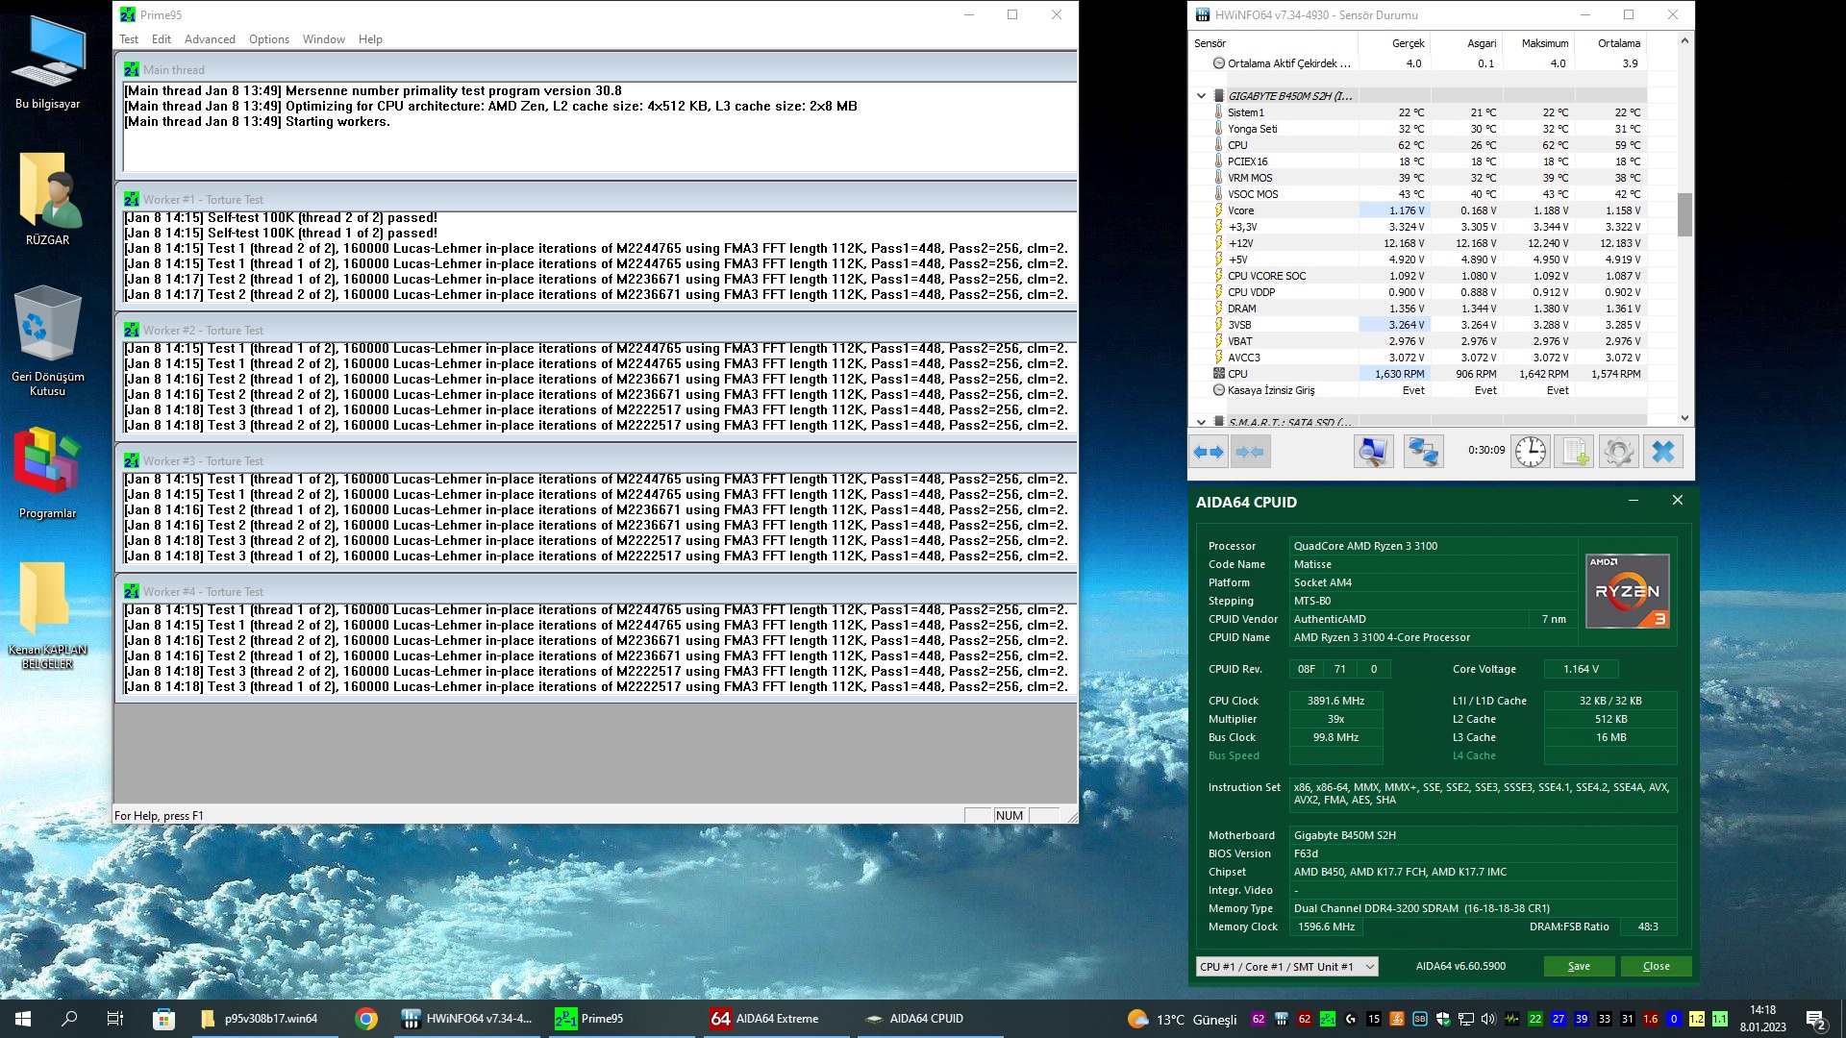Click Worker #1 - Torture Test title bar
This screenshot has width=1846, height=1038.
click(x=596, y=200)
